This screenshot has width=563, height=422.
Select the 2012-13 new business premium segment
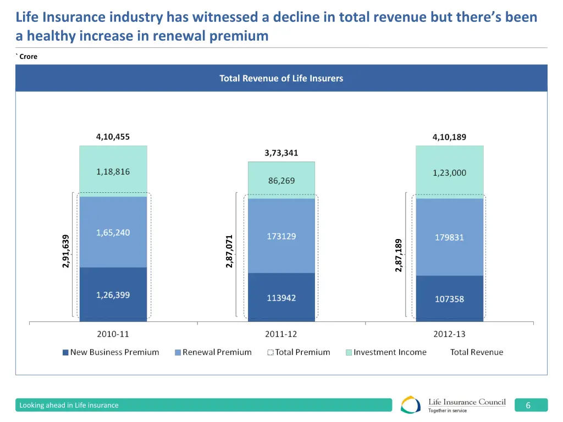point(449,298)
